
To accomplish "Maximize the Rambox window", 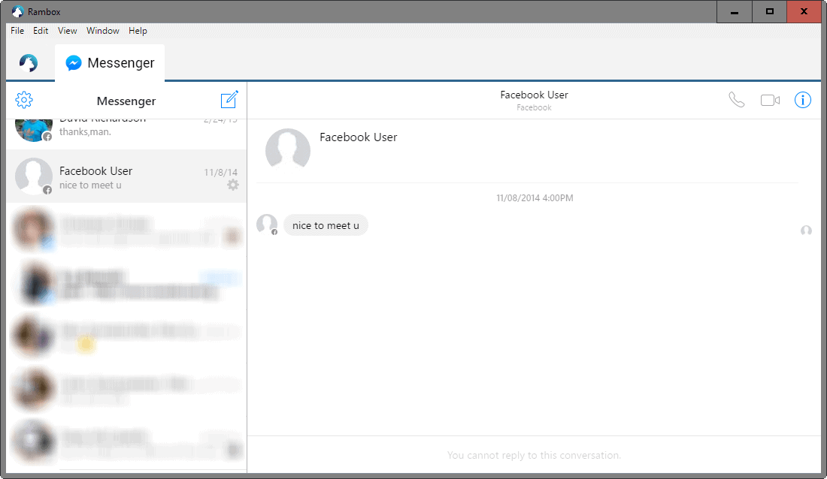I will 770,11.
